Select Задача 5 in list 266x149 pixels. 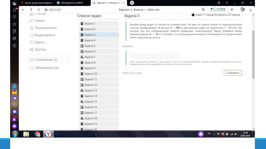[99, 46]
